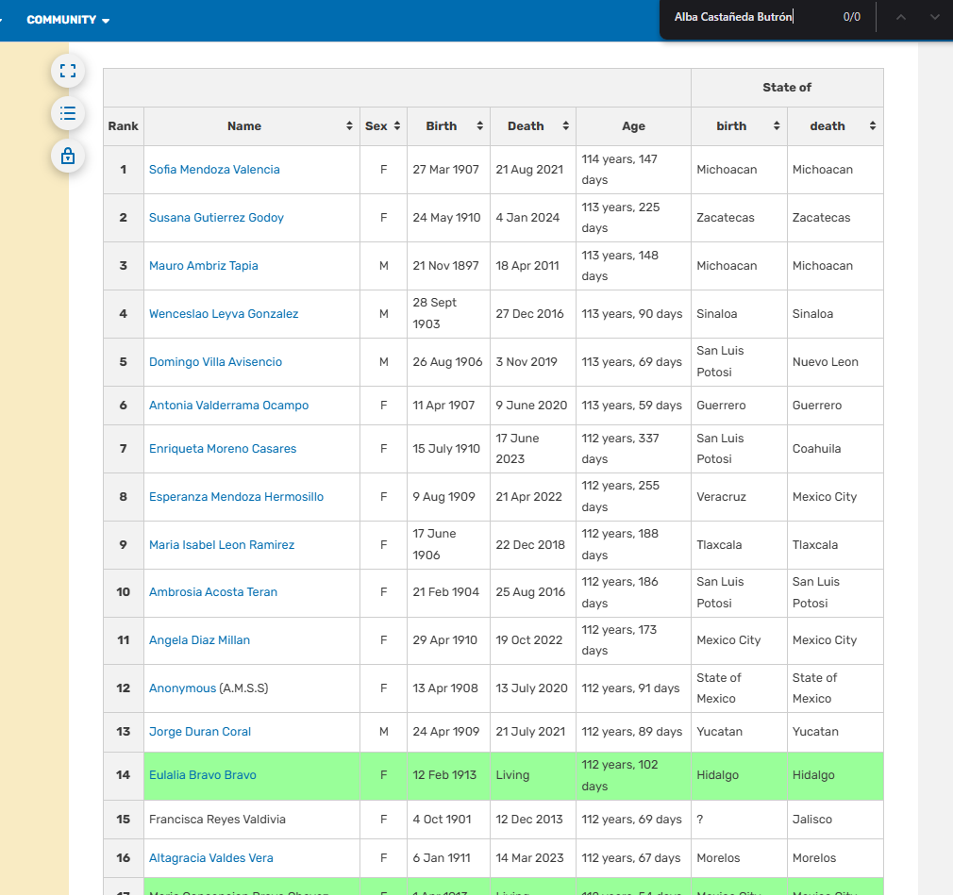Select the Francisca Reyes Valdivia name cell
The image size is (953, 895).
tap(252, 819)
